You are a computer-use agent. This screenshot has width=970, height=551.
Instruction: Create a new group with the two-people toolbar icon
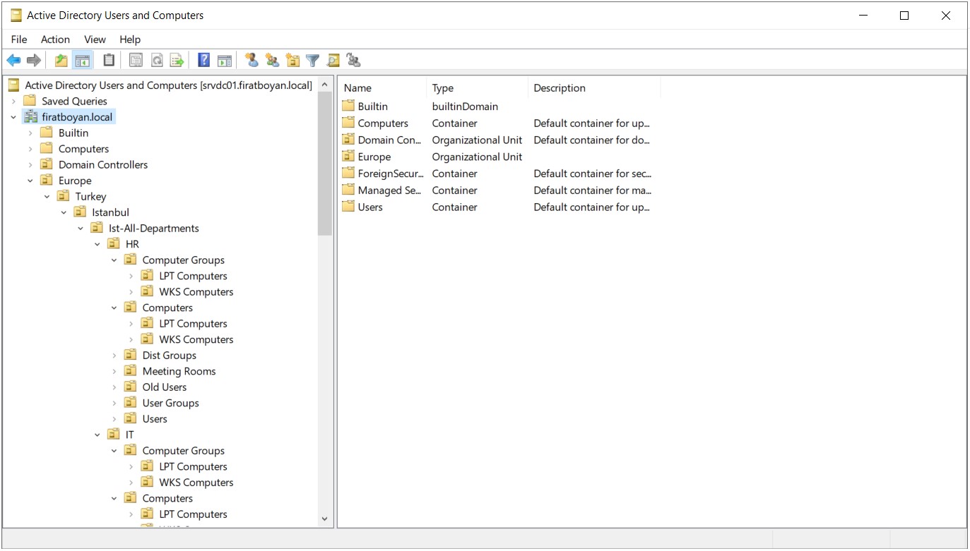pyautogui.click(x=272, y=61)
